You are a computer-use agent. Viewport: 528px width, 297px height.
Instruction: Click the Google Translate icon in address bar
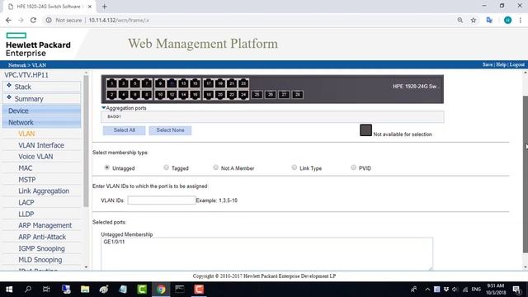[489, 20]
